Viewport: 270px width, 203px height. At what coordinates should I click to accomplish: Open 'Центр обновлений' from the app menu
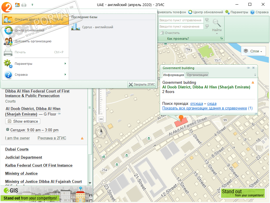[x=35, y=30]
